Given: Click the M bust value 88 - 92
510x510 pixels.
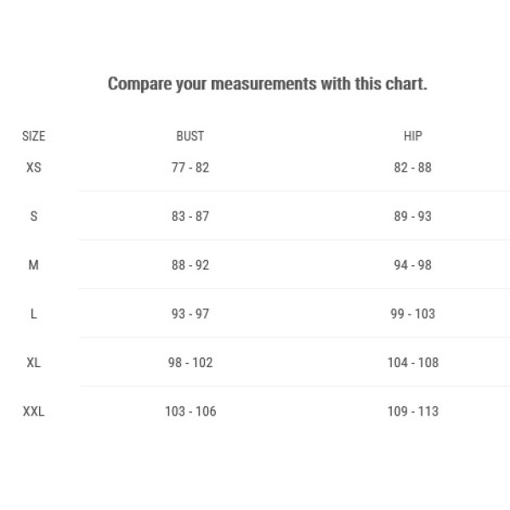Looking at the screenshot, I should click(190, 265).
